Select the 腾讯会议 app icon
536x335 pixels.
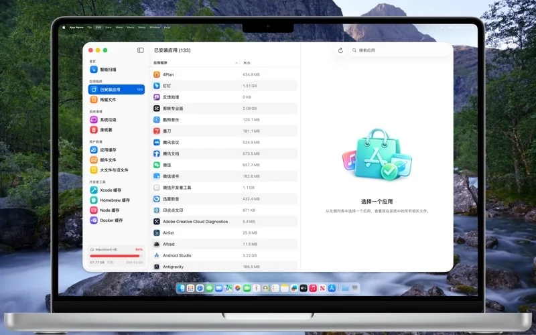(x=157, y=142)
